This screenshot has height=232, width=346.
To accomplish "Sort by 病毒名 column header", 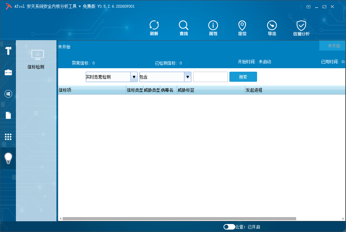I will pyautogui.click(x=169, y=90).
